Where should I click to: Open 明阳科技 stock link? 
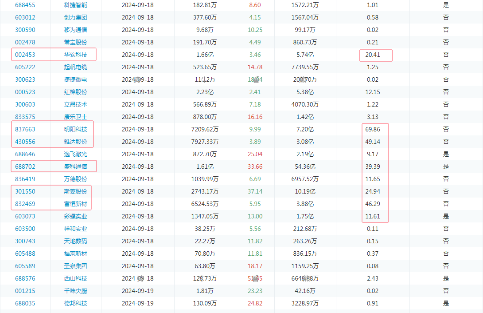75,129
